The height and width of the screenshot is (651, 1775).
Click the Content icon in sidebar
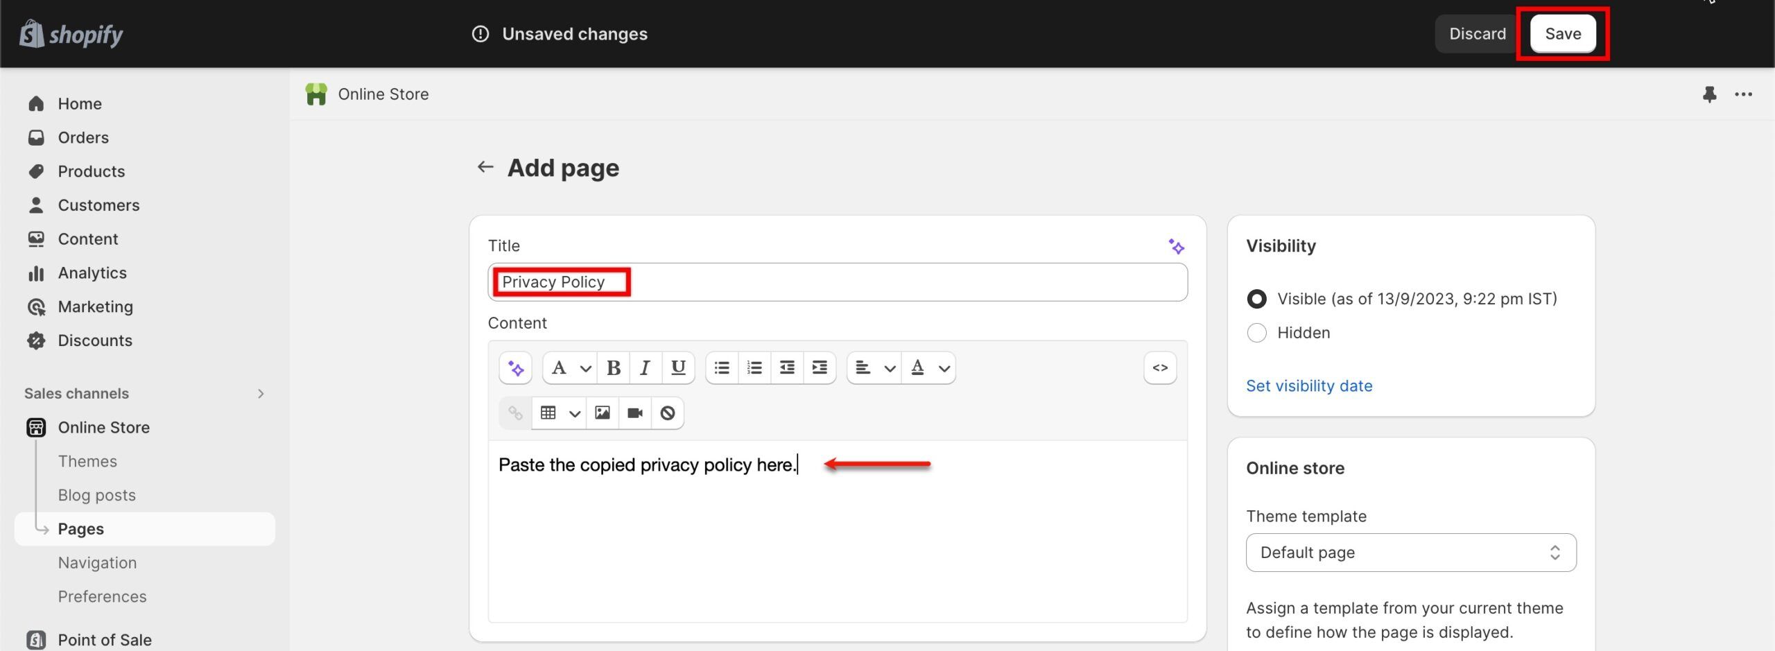[36, 239]
